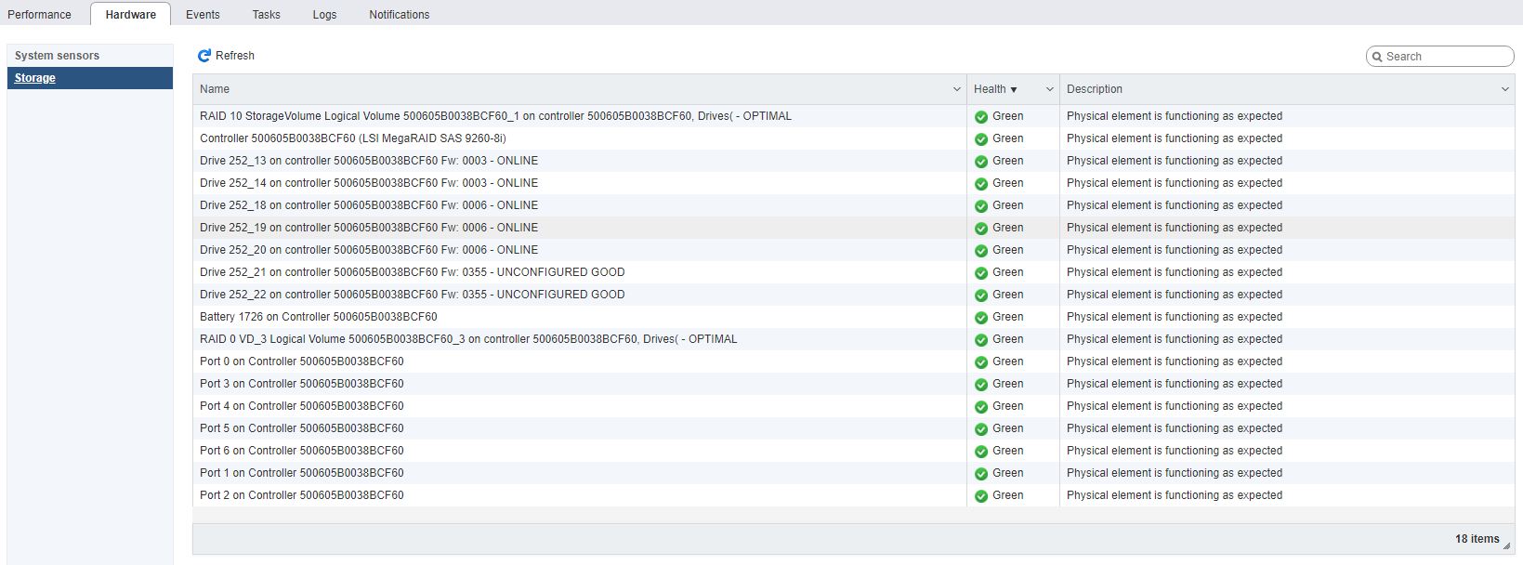Click green status icon for LSI MegaRAID controller
1523x565 pixels.
pyautogui.click(x=980, y=139)
